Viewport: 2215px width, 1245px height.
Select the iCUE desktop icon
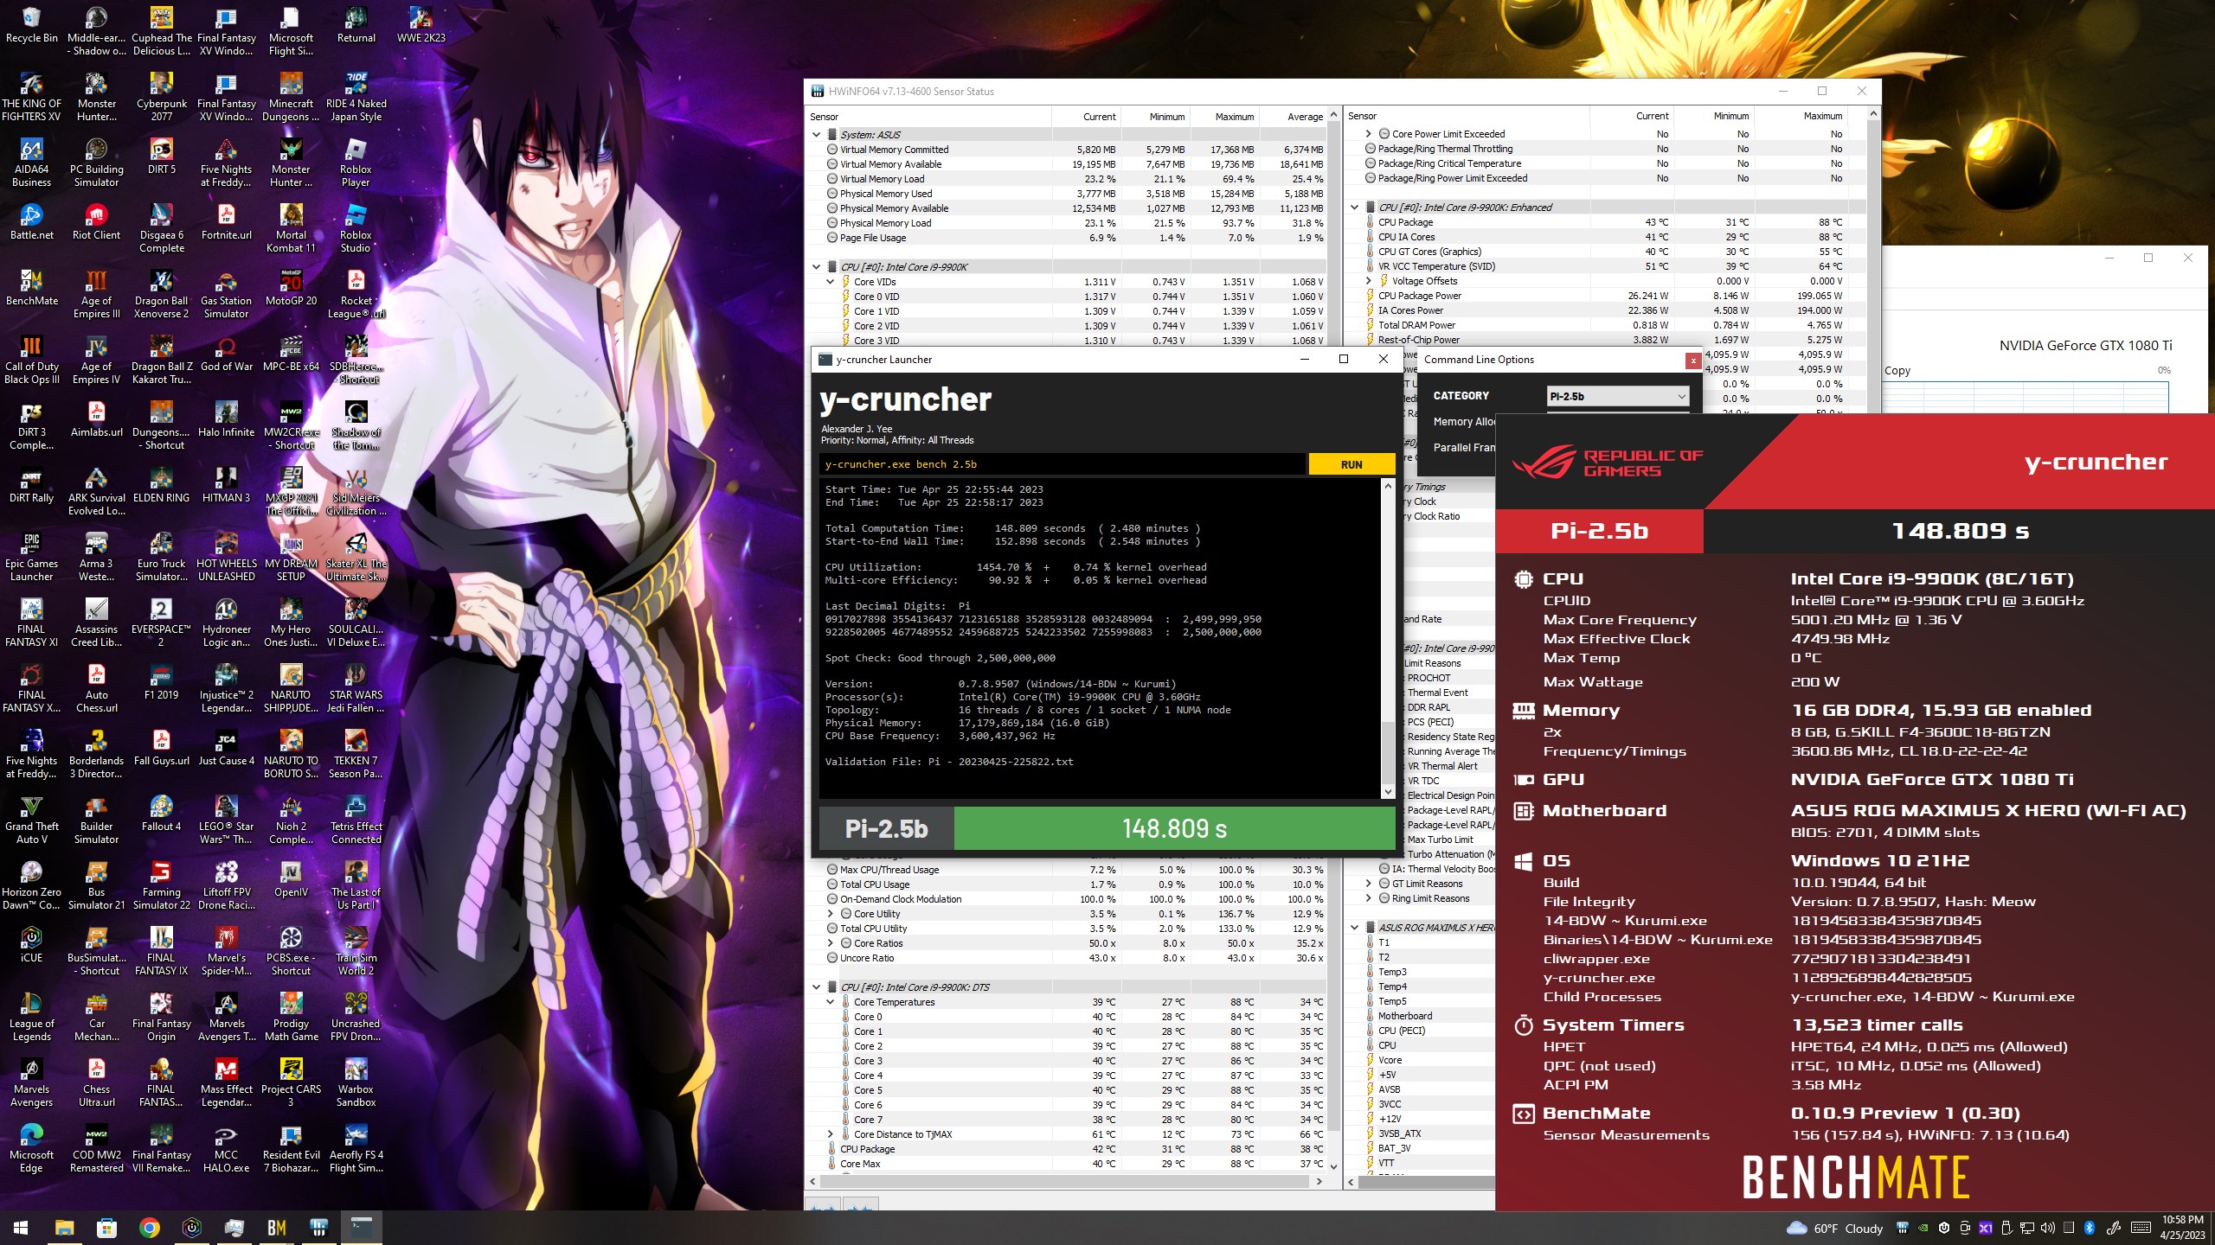(31, 945)
